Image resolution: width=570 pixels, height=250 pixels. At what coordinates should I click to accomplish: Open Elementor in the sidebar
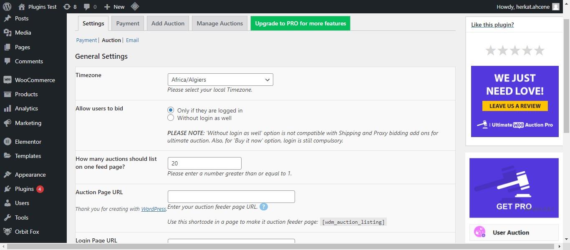coord(28,142)
